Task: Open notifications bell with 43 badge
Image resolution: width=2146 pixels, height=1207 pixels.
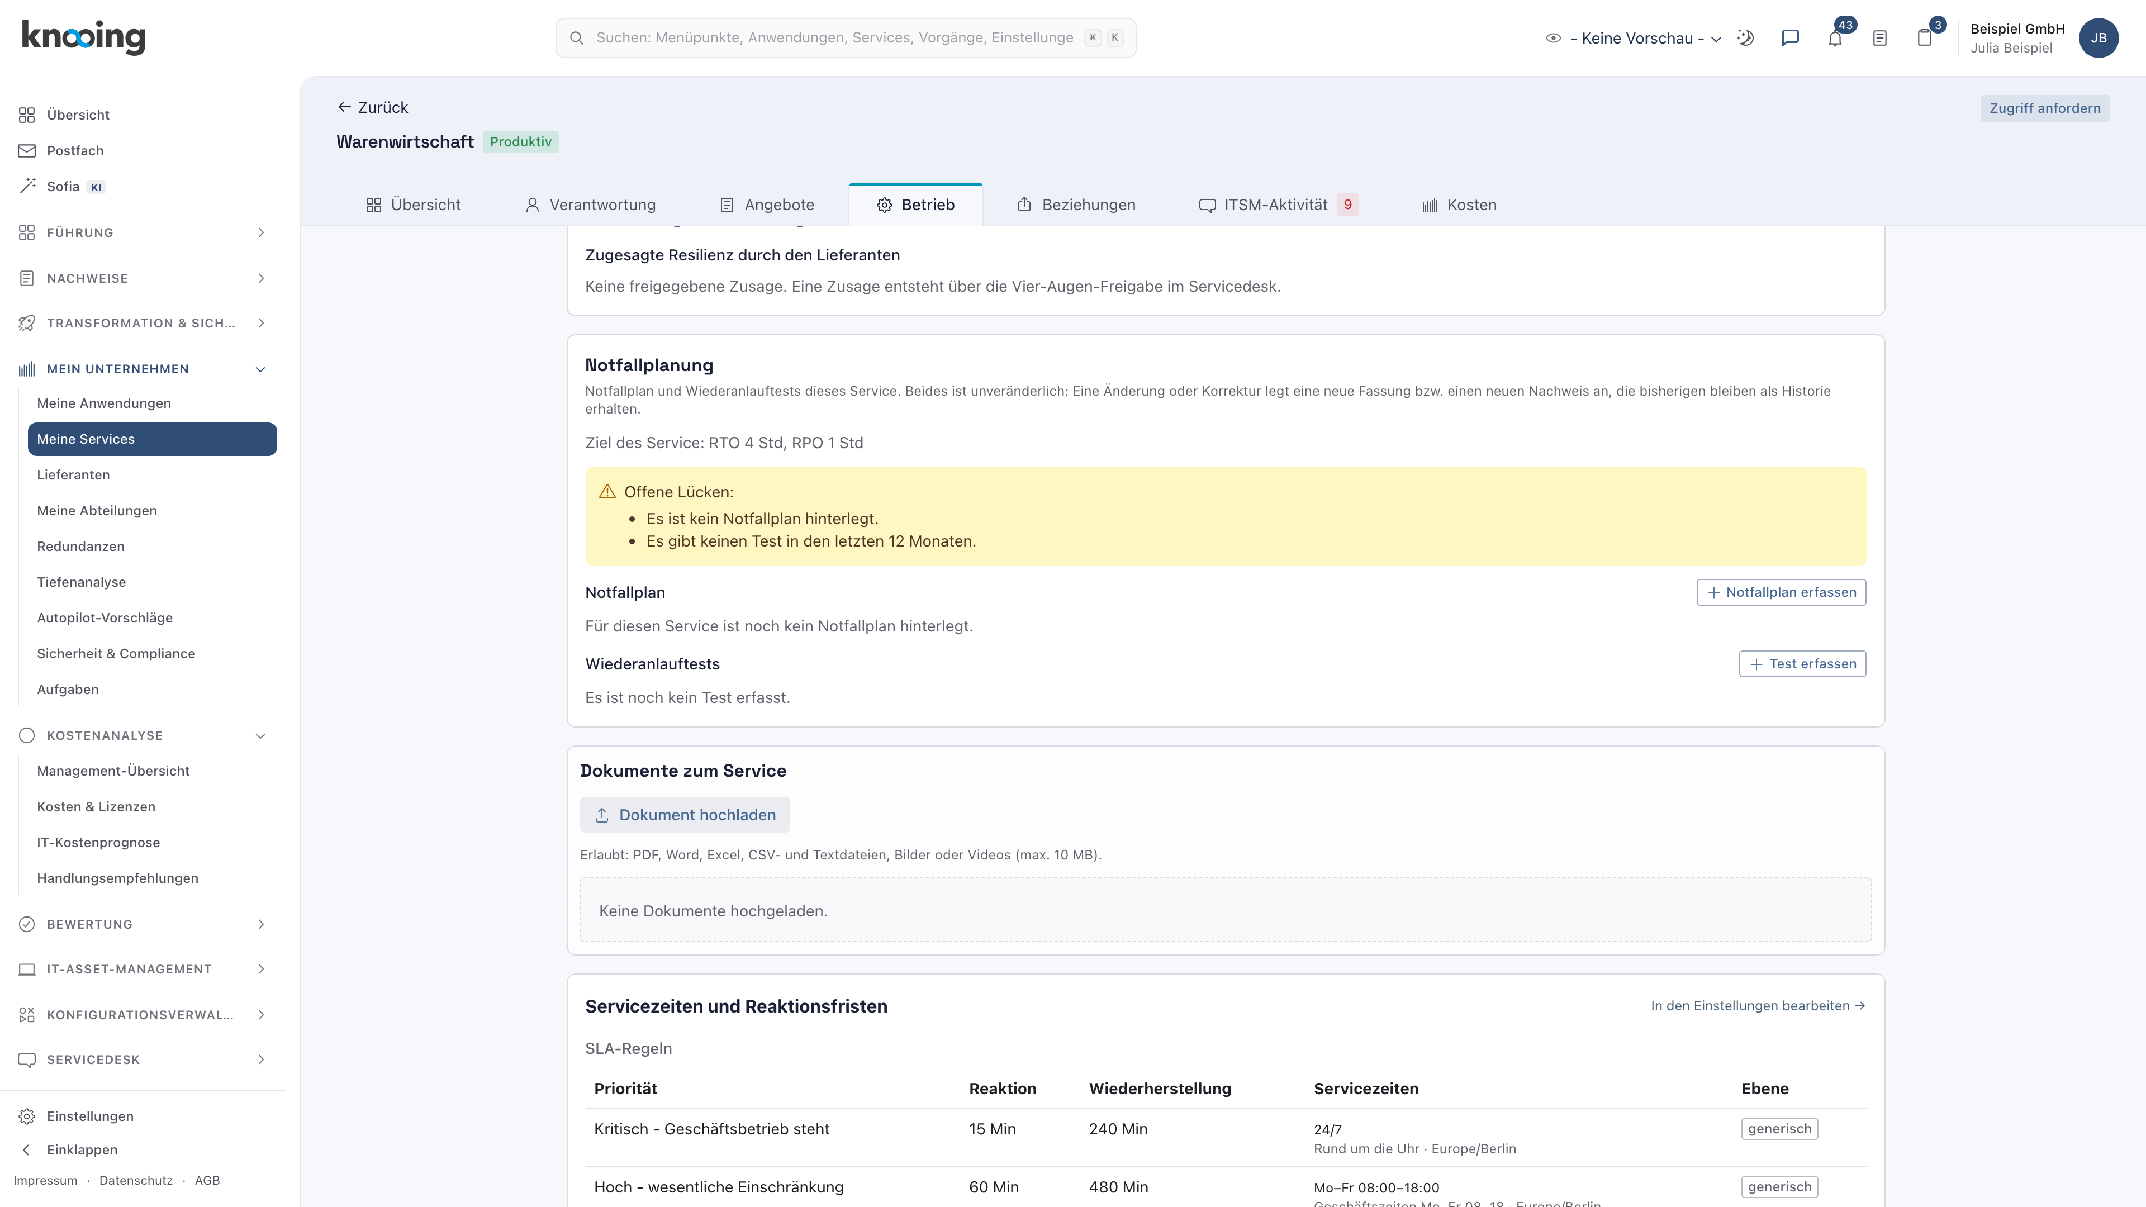Action: (x=1835, y=39)
